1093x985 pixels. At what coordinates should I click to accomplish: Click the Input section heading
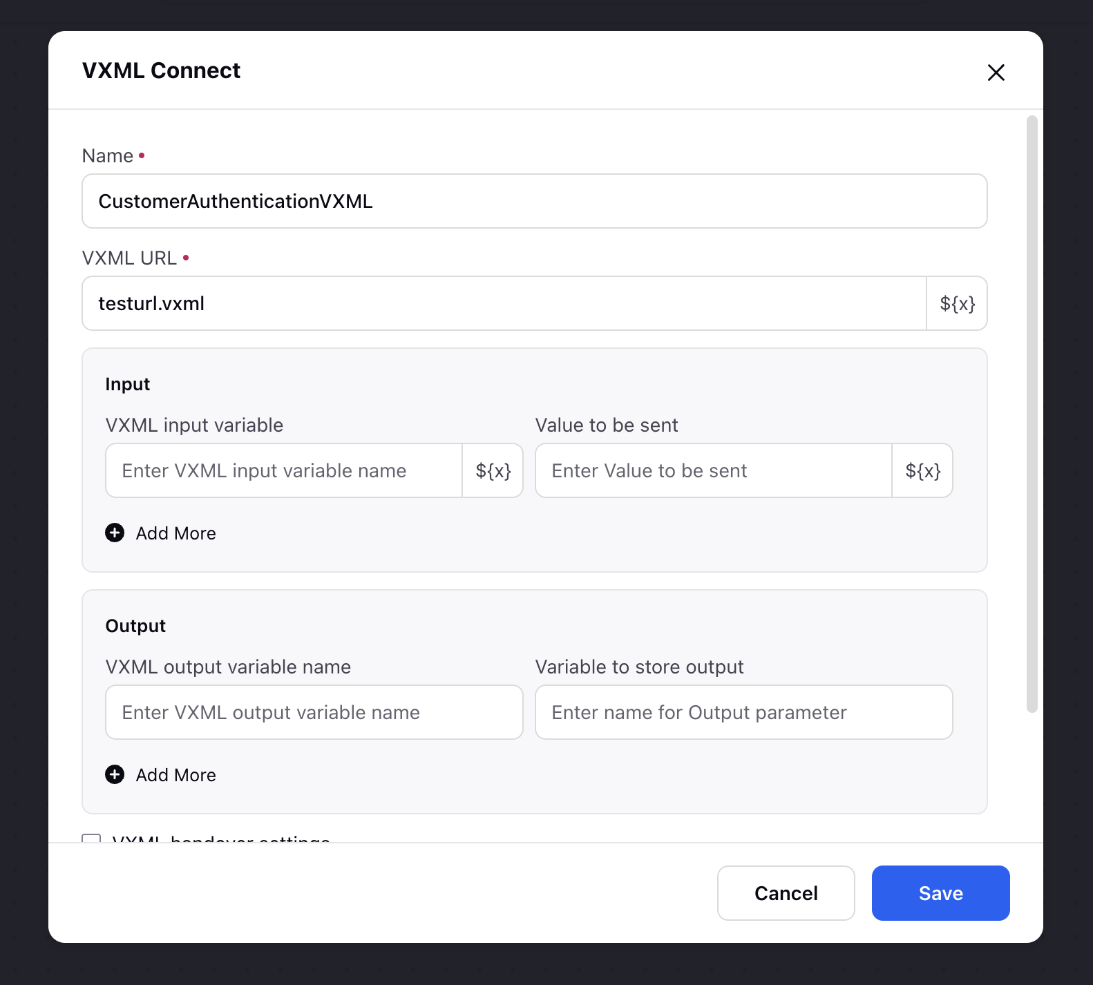[x=127, y=384]
